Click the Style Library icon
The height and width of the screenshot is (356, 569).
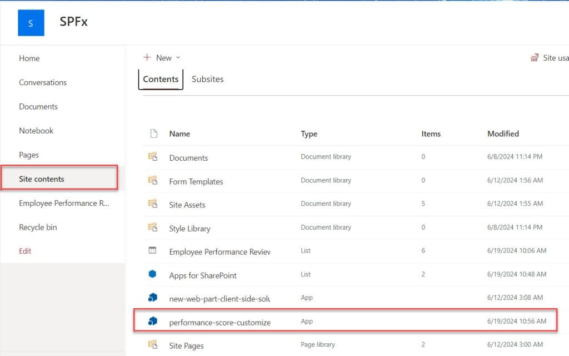153,228
